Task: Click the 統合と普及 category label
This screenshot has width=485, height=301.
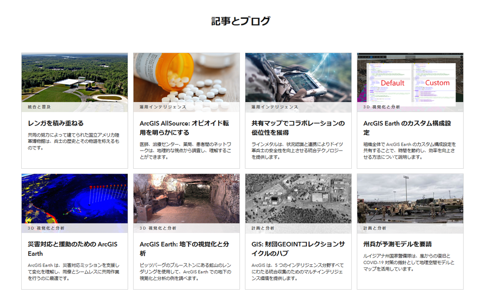Action: (39, 107)
